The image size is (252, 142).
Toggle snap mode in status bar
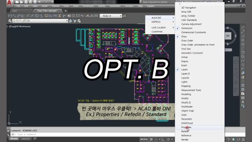(x=156, y=139)
